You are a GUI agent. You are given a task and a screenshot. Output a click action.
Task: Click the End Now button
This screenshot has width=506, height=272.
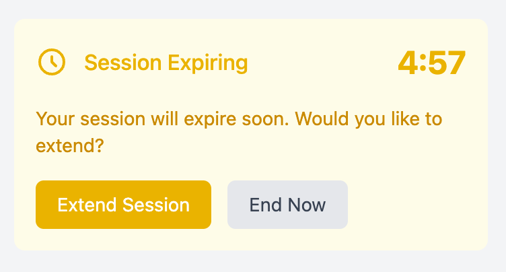coord(287,205)
